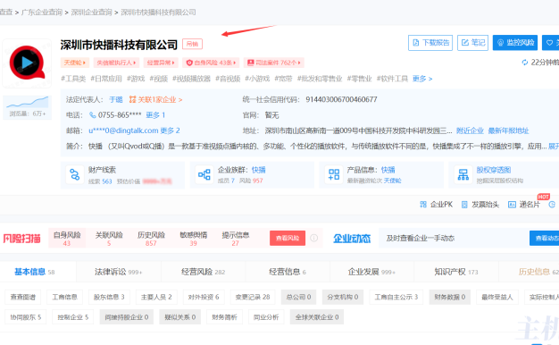This screenshot has height=345, width=559.
Task: Open the 笔记 notes button
Action: pyautogui.click(x=472, y=43)
